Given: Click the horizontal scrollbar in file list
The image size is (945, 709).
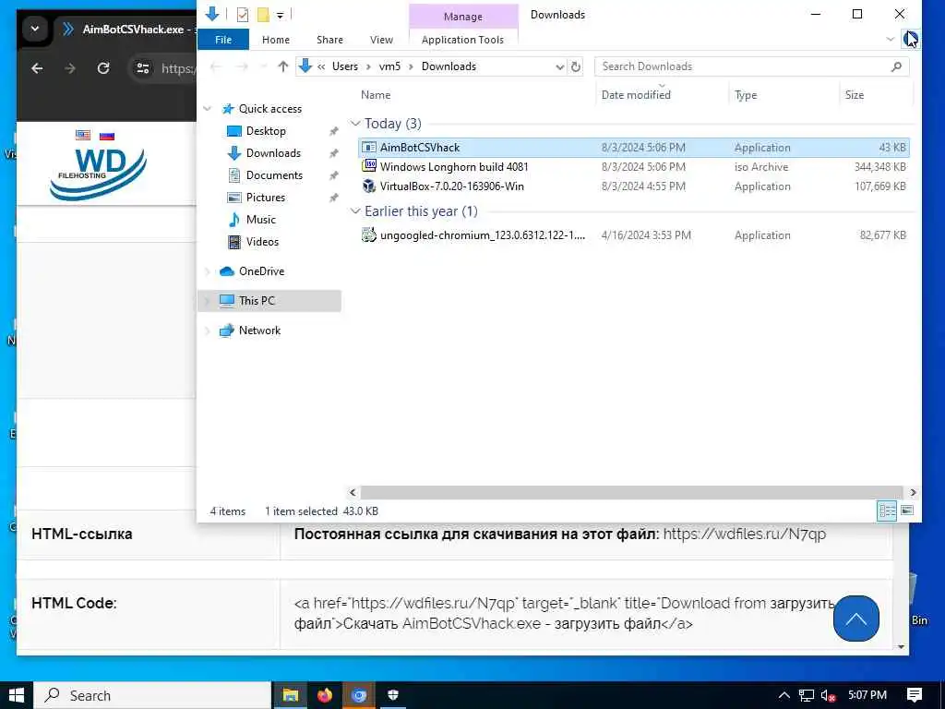Looking at the screenshot, I should (631, 493).
